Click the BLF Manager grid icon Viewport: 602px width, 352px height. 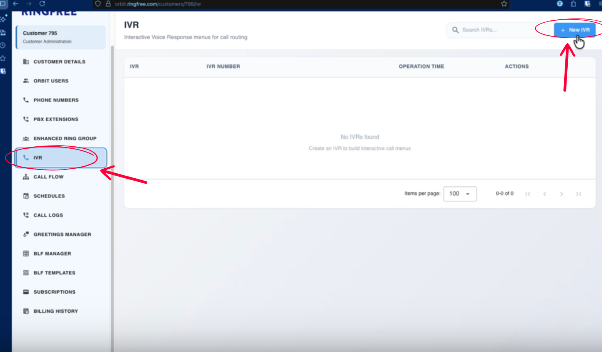(x=26, y=253)
